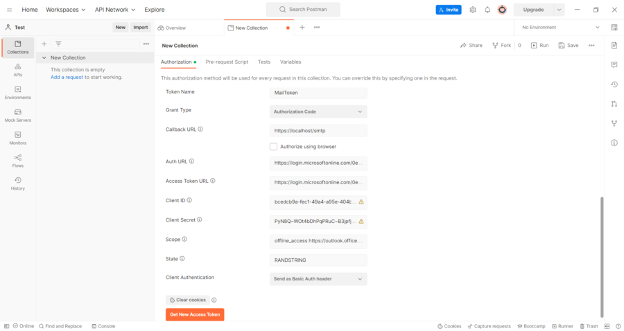624x331 pixels.
Task: Open Flows in the sidebar
Action: 17,161
